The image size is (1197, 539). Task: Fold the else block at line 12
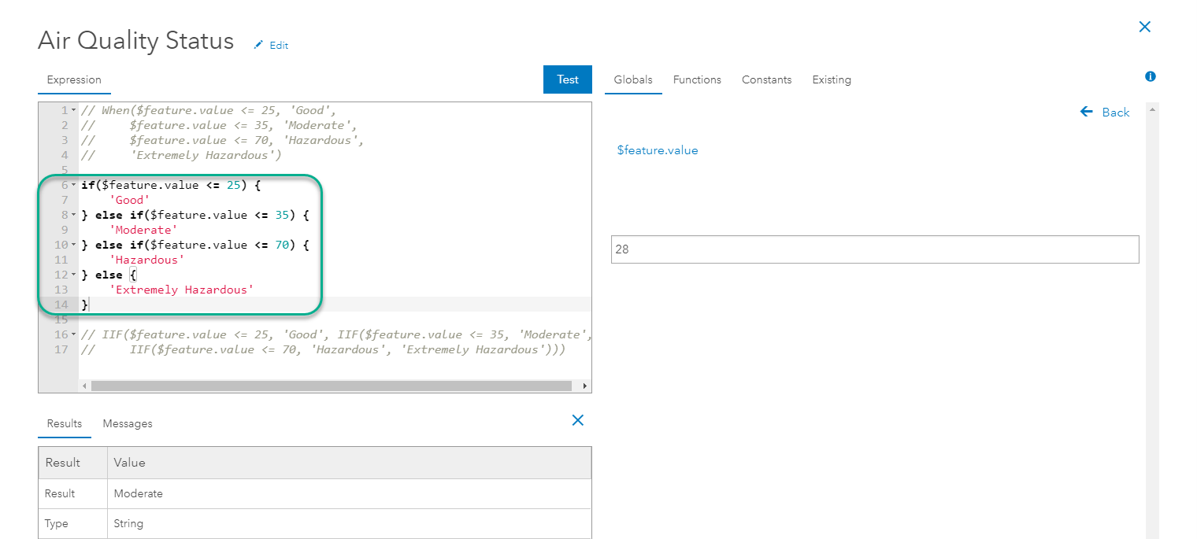[x=73, y=275]
